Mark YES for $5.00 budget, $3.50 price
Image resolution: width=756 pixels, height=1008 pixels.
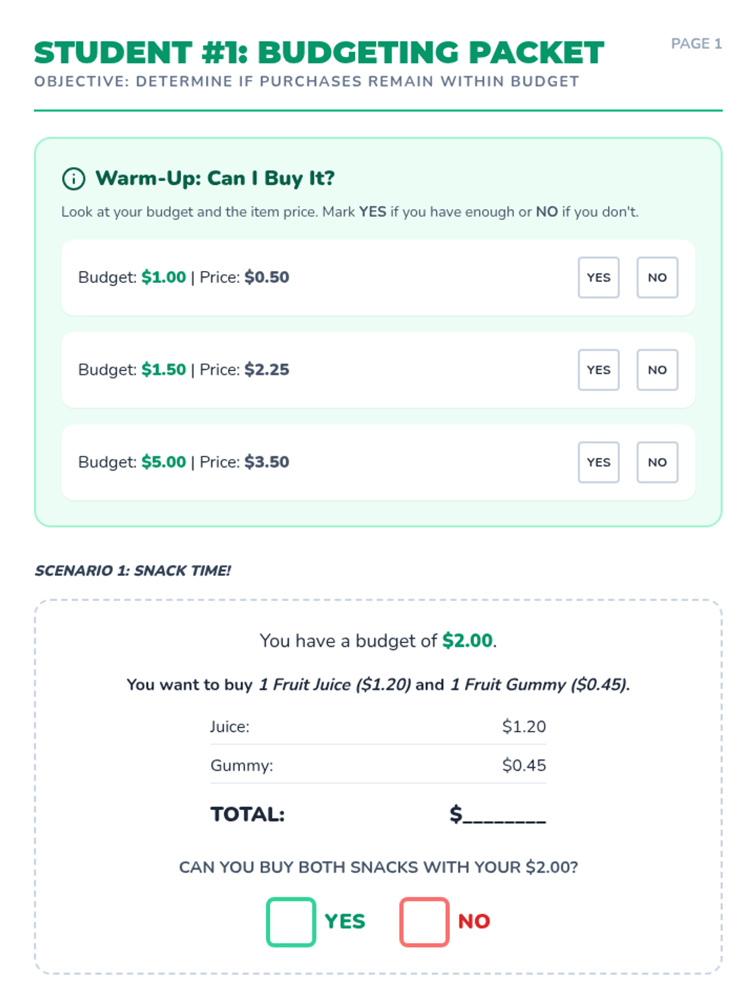click(x=598, y=462)
